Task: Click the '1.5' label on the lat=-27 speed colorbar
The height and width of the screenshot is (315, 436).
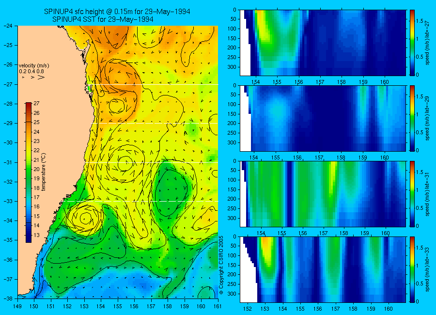Action: coord(420,21)
